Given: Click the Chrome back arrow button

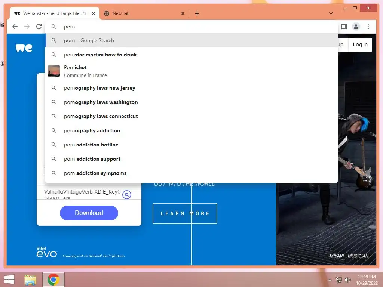Looking at the screenshot, I should [15, 27].
